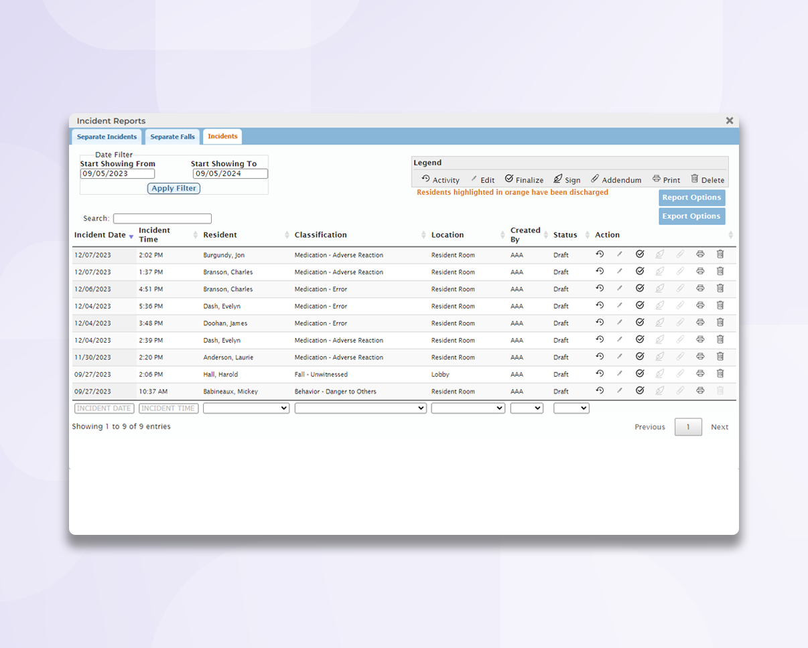Switch to the Separate Incidents tab
The height and width of the screenshot is (648, 808).
tap(107, 137)
